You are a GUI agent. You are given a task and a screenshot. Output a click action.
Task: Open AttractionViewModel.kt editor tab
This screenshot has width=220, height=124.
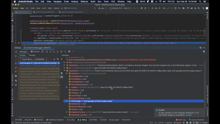click(x=44, y=12)
